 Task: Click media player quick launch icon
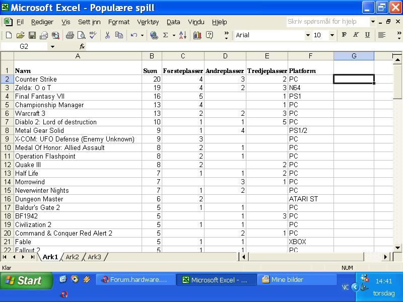75,279
